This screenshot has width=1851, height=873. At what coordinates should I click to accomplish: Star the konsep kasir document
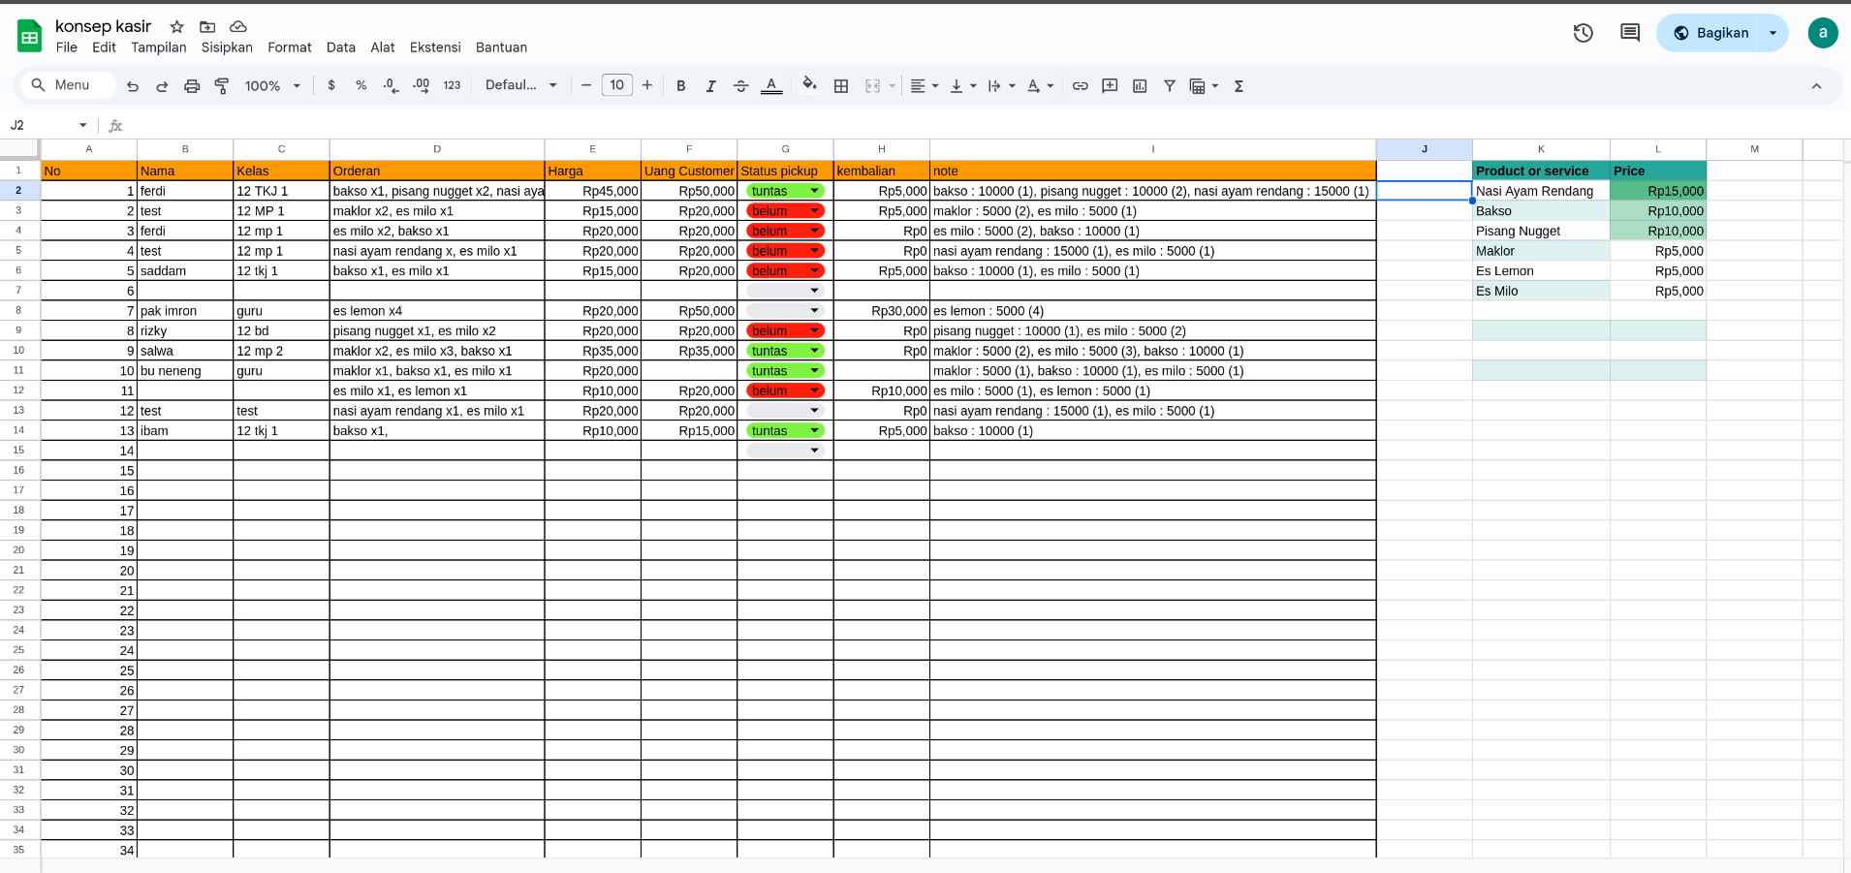point(176,27)
